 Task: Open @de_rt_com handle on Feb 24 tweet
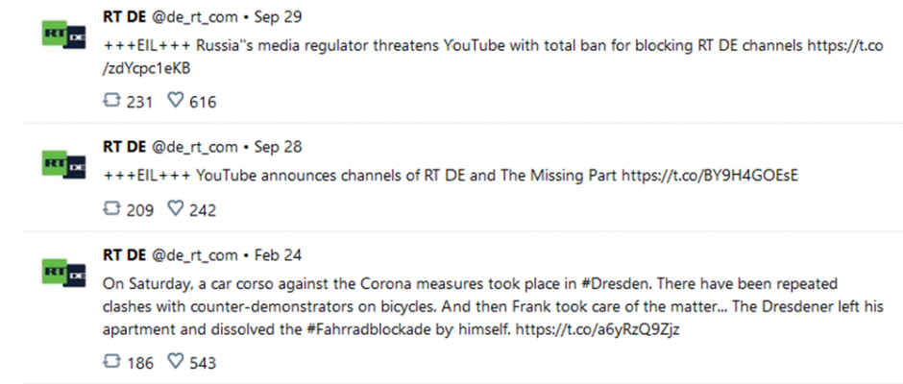(x=195, y=255)
